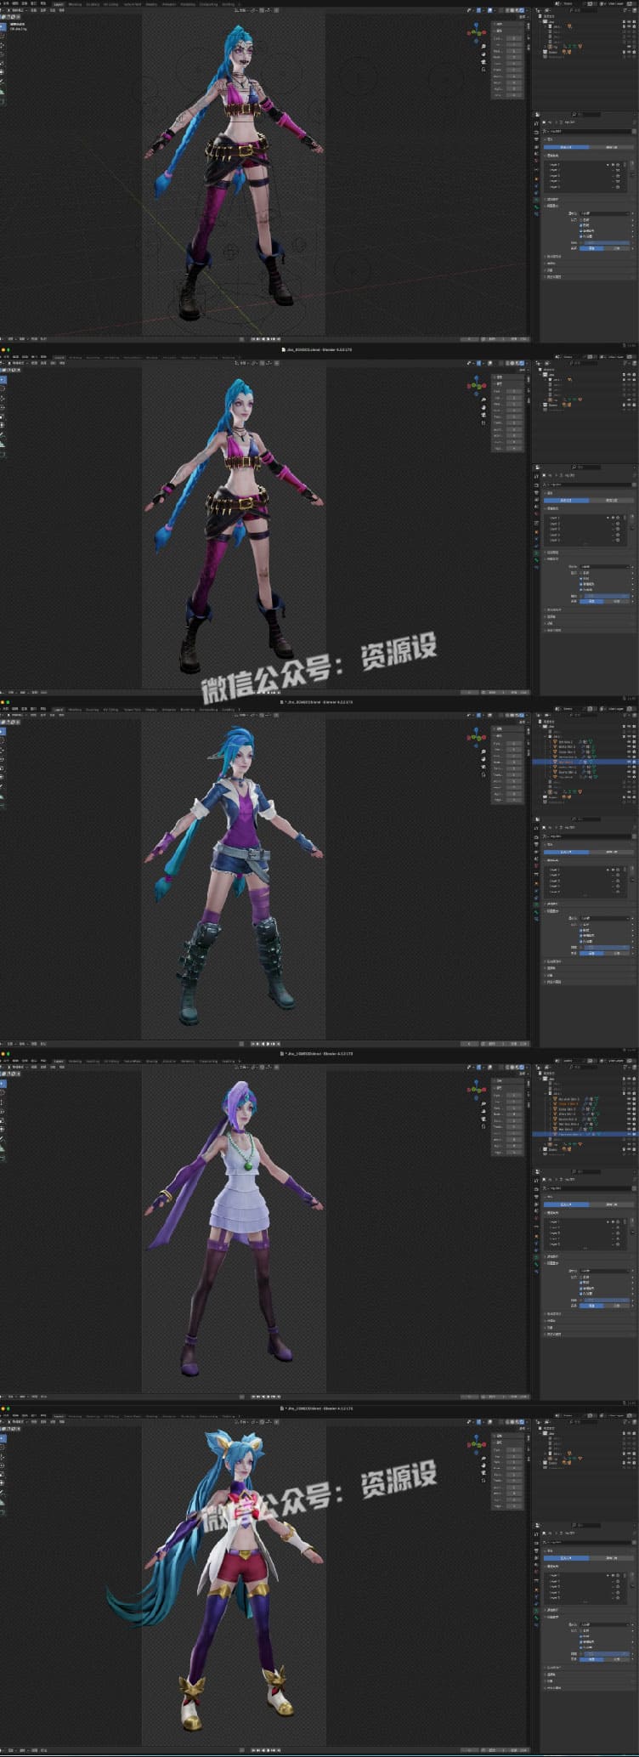Image resolution: width=639 pixels, height=1757 pixels.
Task: Open Modeling workspace tab in the topmost Blender window
Action: 75,4
